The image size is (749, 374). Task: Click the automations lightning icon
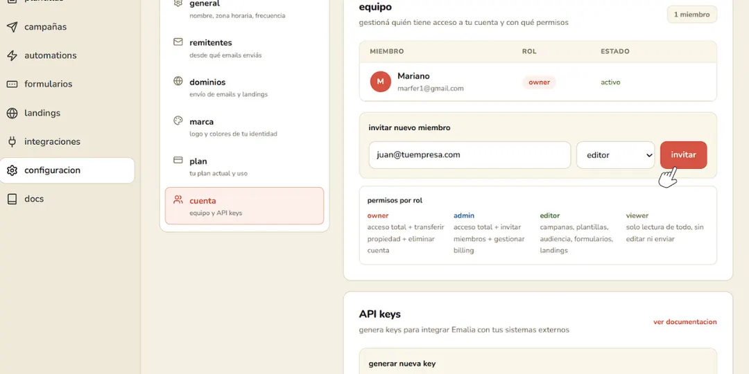[x=12, y=55]
